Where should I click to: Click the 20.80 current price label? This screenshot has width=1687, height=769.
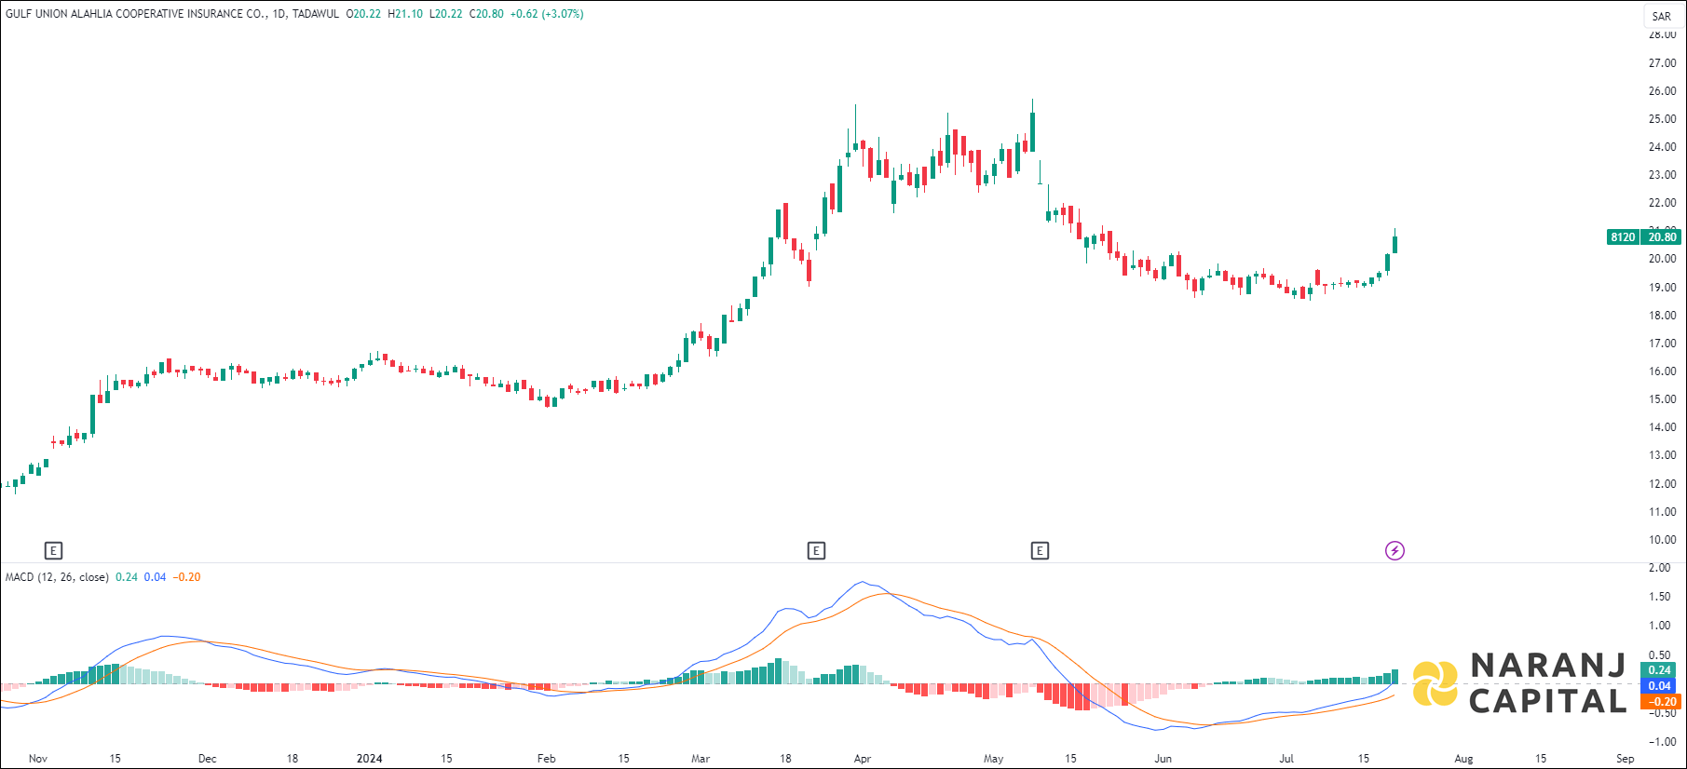(1662, 237)
